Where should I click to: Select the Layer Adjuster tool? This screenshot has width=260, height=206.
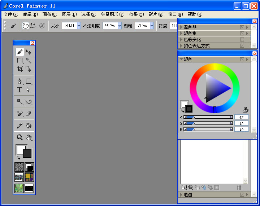pyautogui.click(x=29, y=52)
